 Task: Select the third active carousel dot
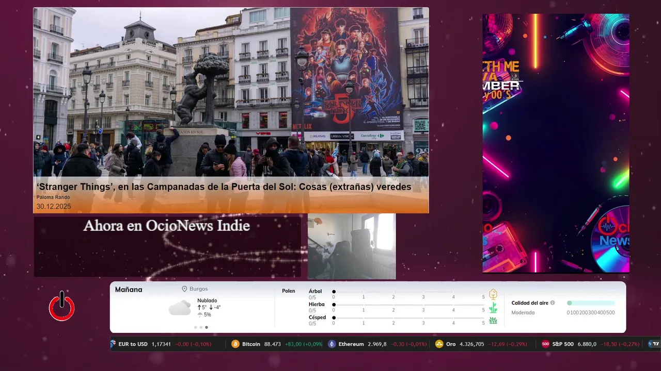click(207, 327)
